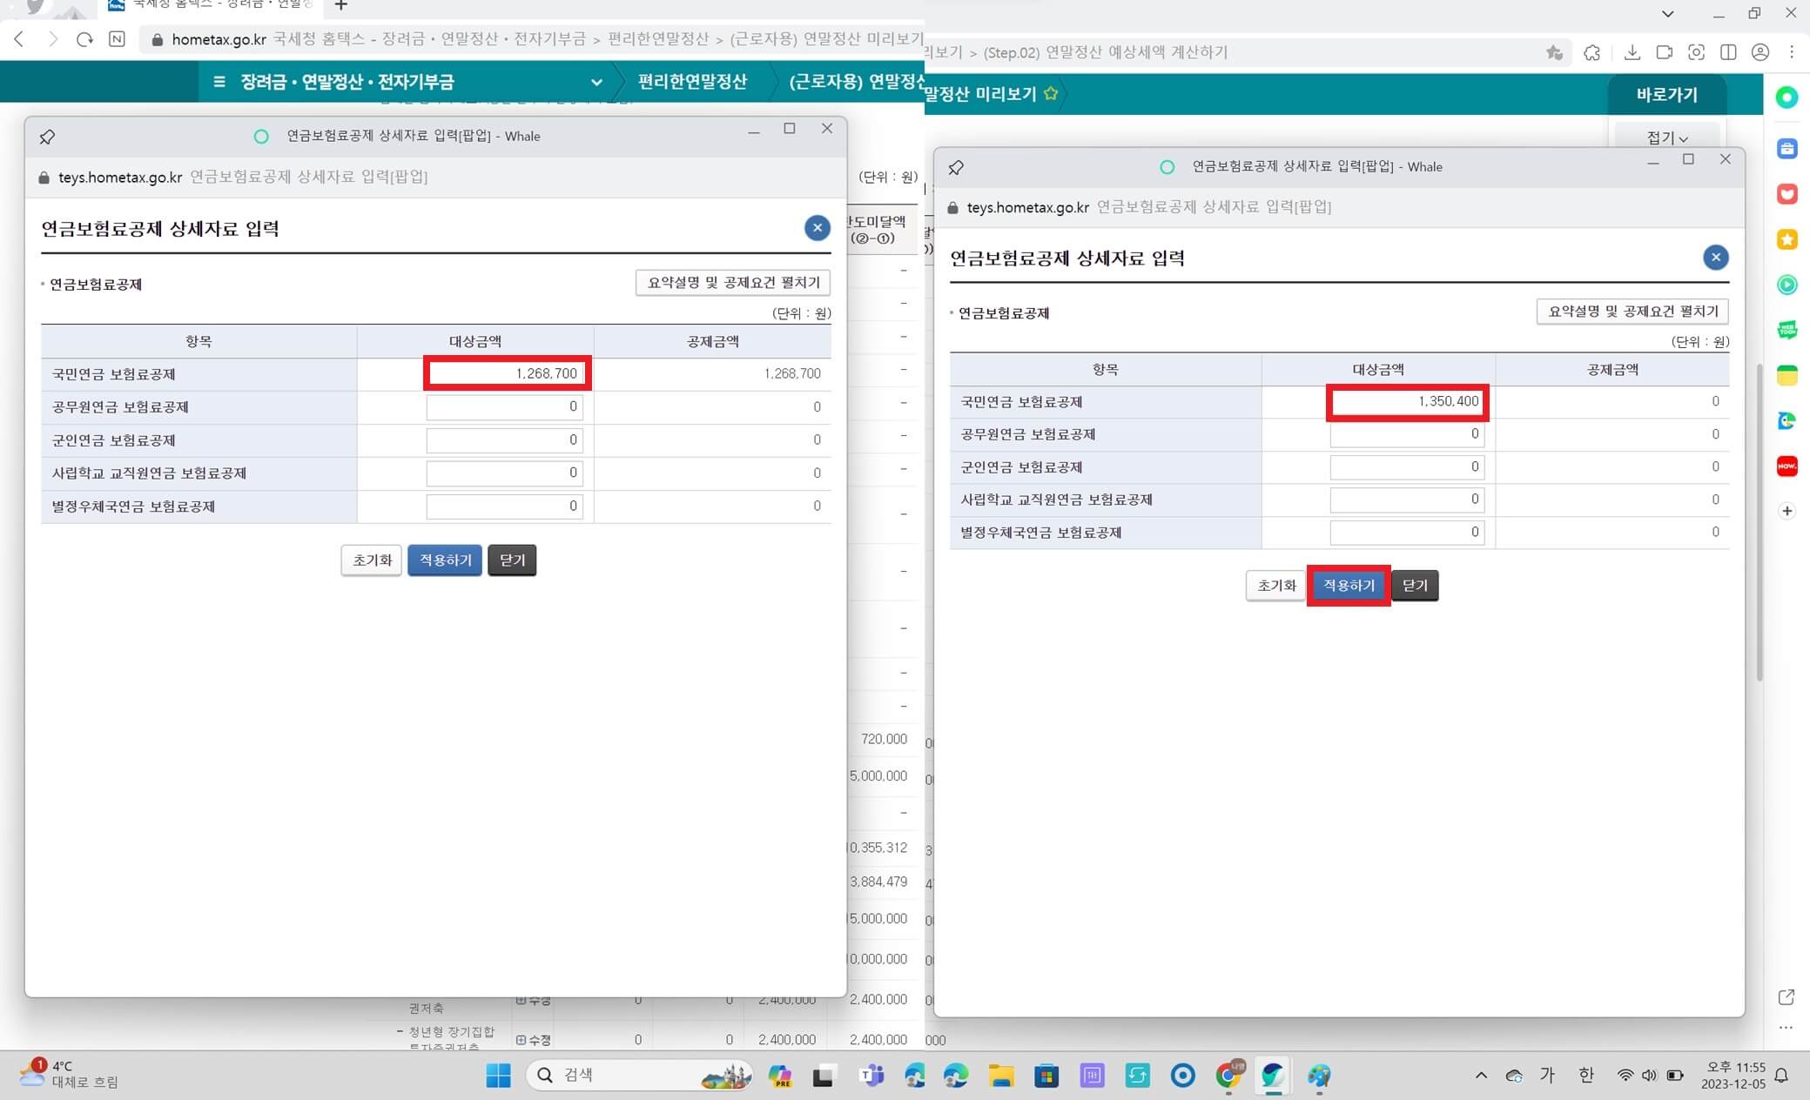Image resolution: width=1810 pixels, height=1100 pixels.
Task: Select the 편리한연말정산 breadcrumb menu
Action: click(x=692, y=82)
